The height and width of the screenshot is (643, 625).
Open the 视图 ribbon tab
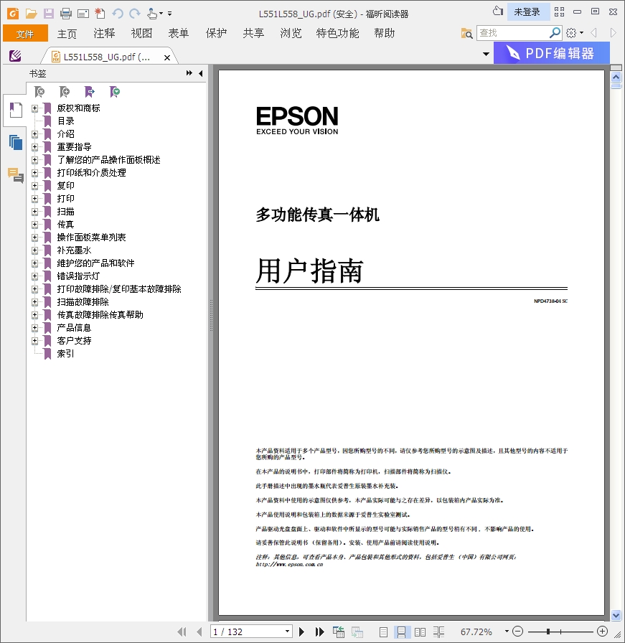point(141,33)
